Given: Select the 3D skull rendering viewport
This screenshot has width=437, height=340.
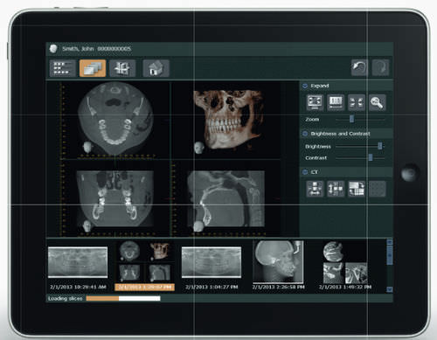Looking at the screenshot, I should pos(226,121).
